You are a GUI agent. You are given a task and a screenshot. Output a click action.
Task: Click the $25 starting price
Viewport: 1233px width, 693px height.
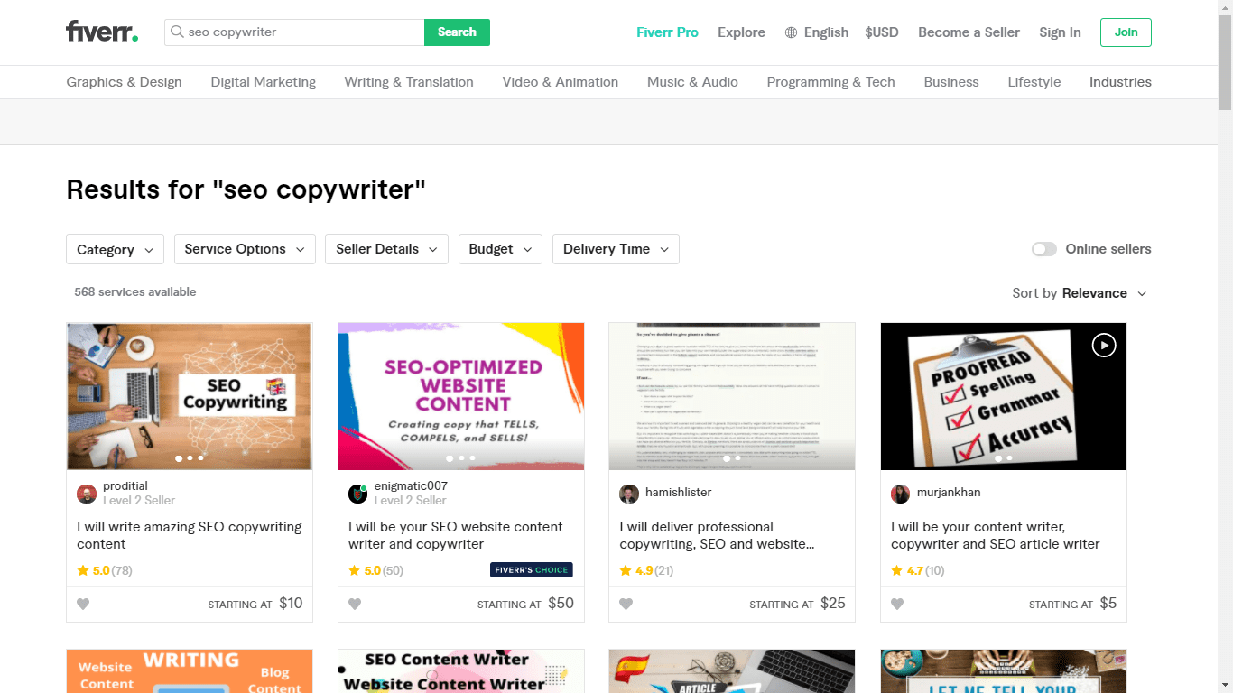pos(833,604)
